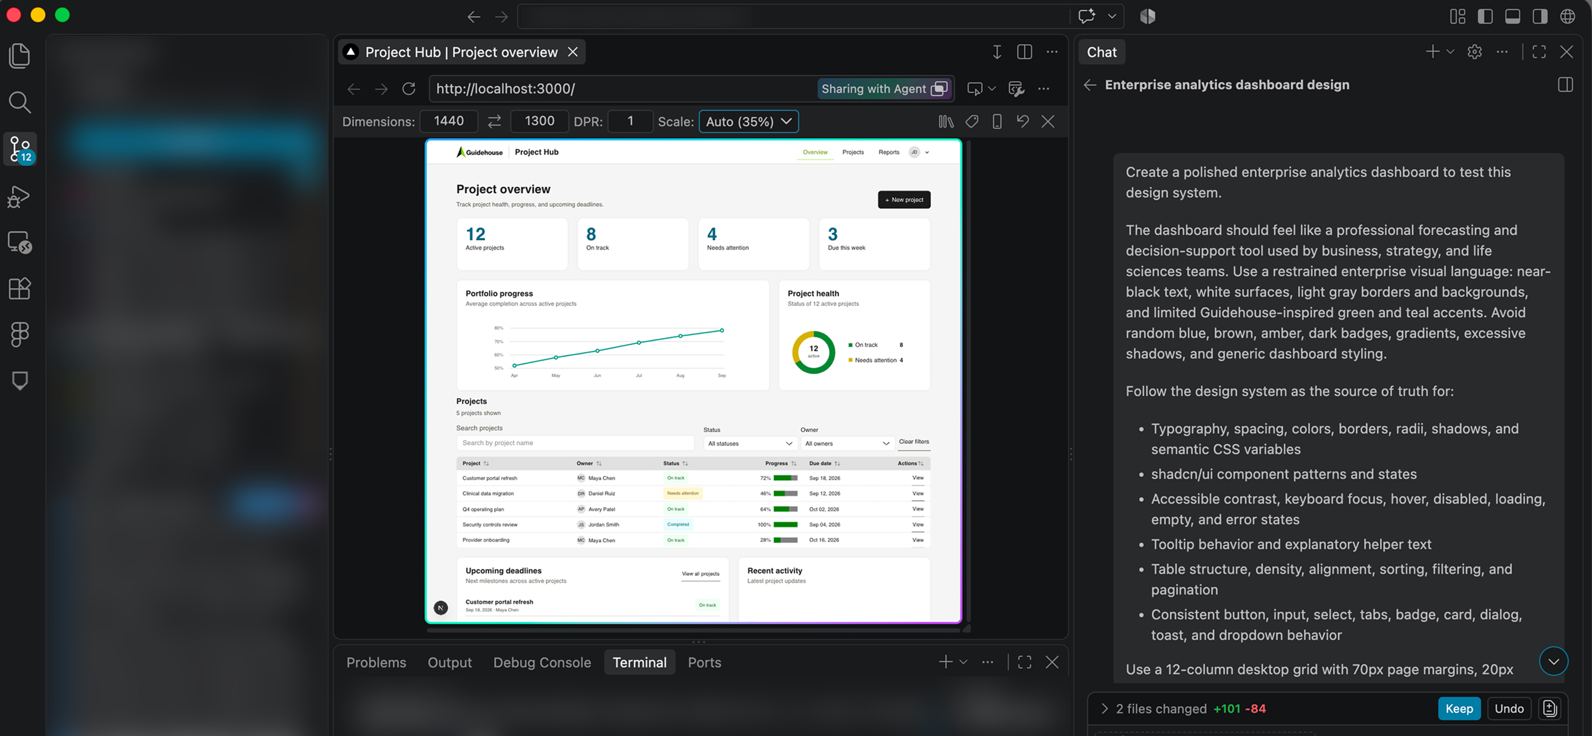Toggle device frame phone icon
Screen dimensions: 1592x736
pyautogui.click(x=996, y=121)
